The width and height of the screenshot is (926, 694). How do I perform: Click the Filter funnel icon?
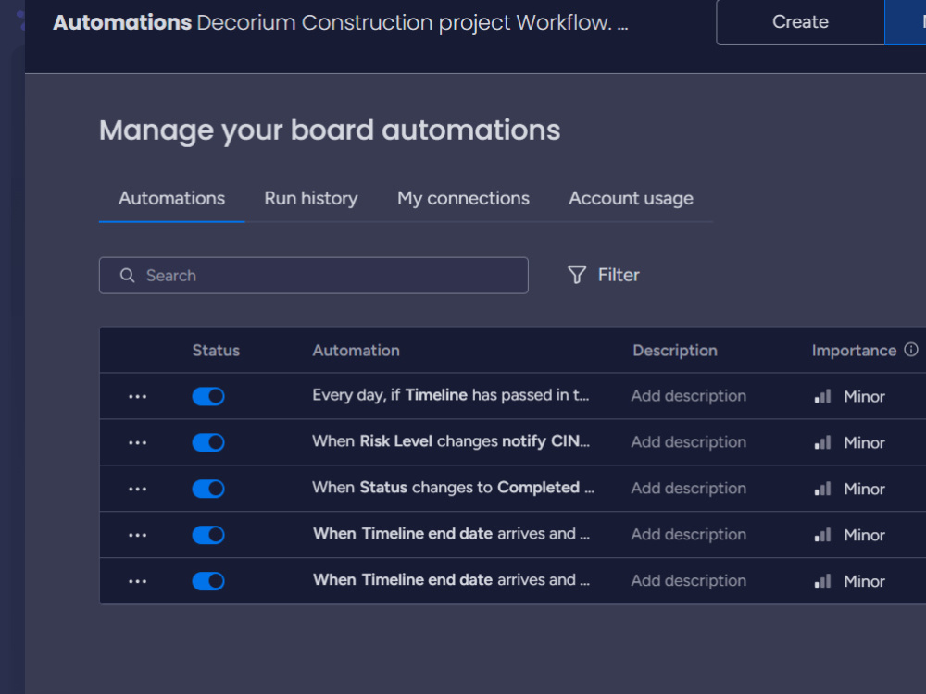[x=577, y=275]
